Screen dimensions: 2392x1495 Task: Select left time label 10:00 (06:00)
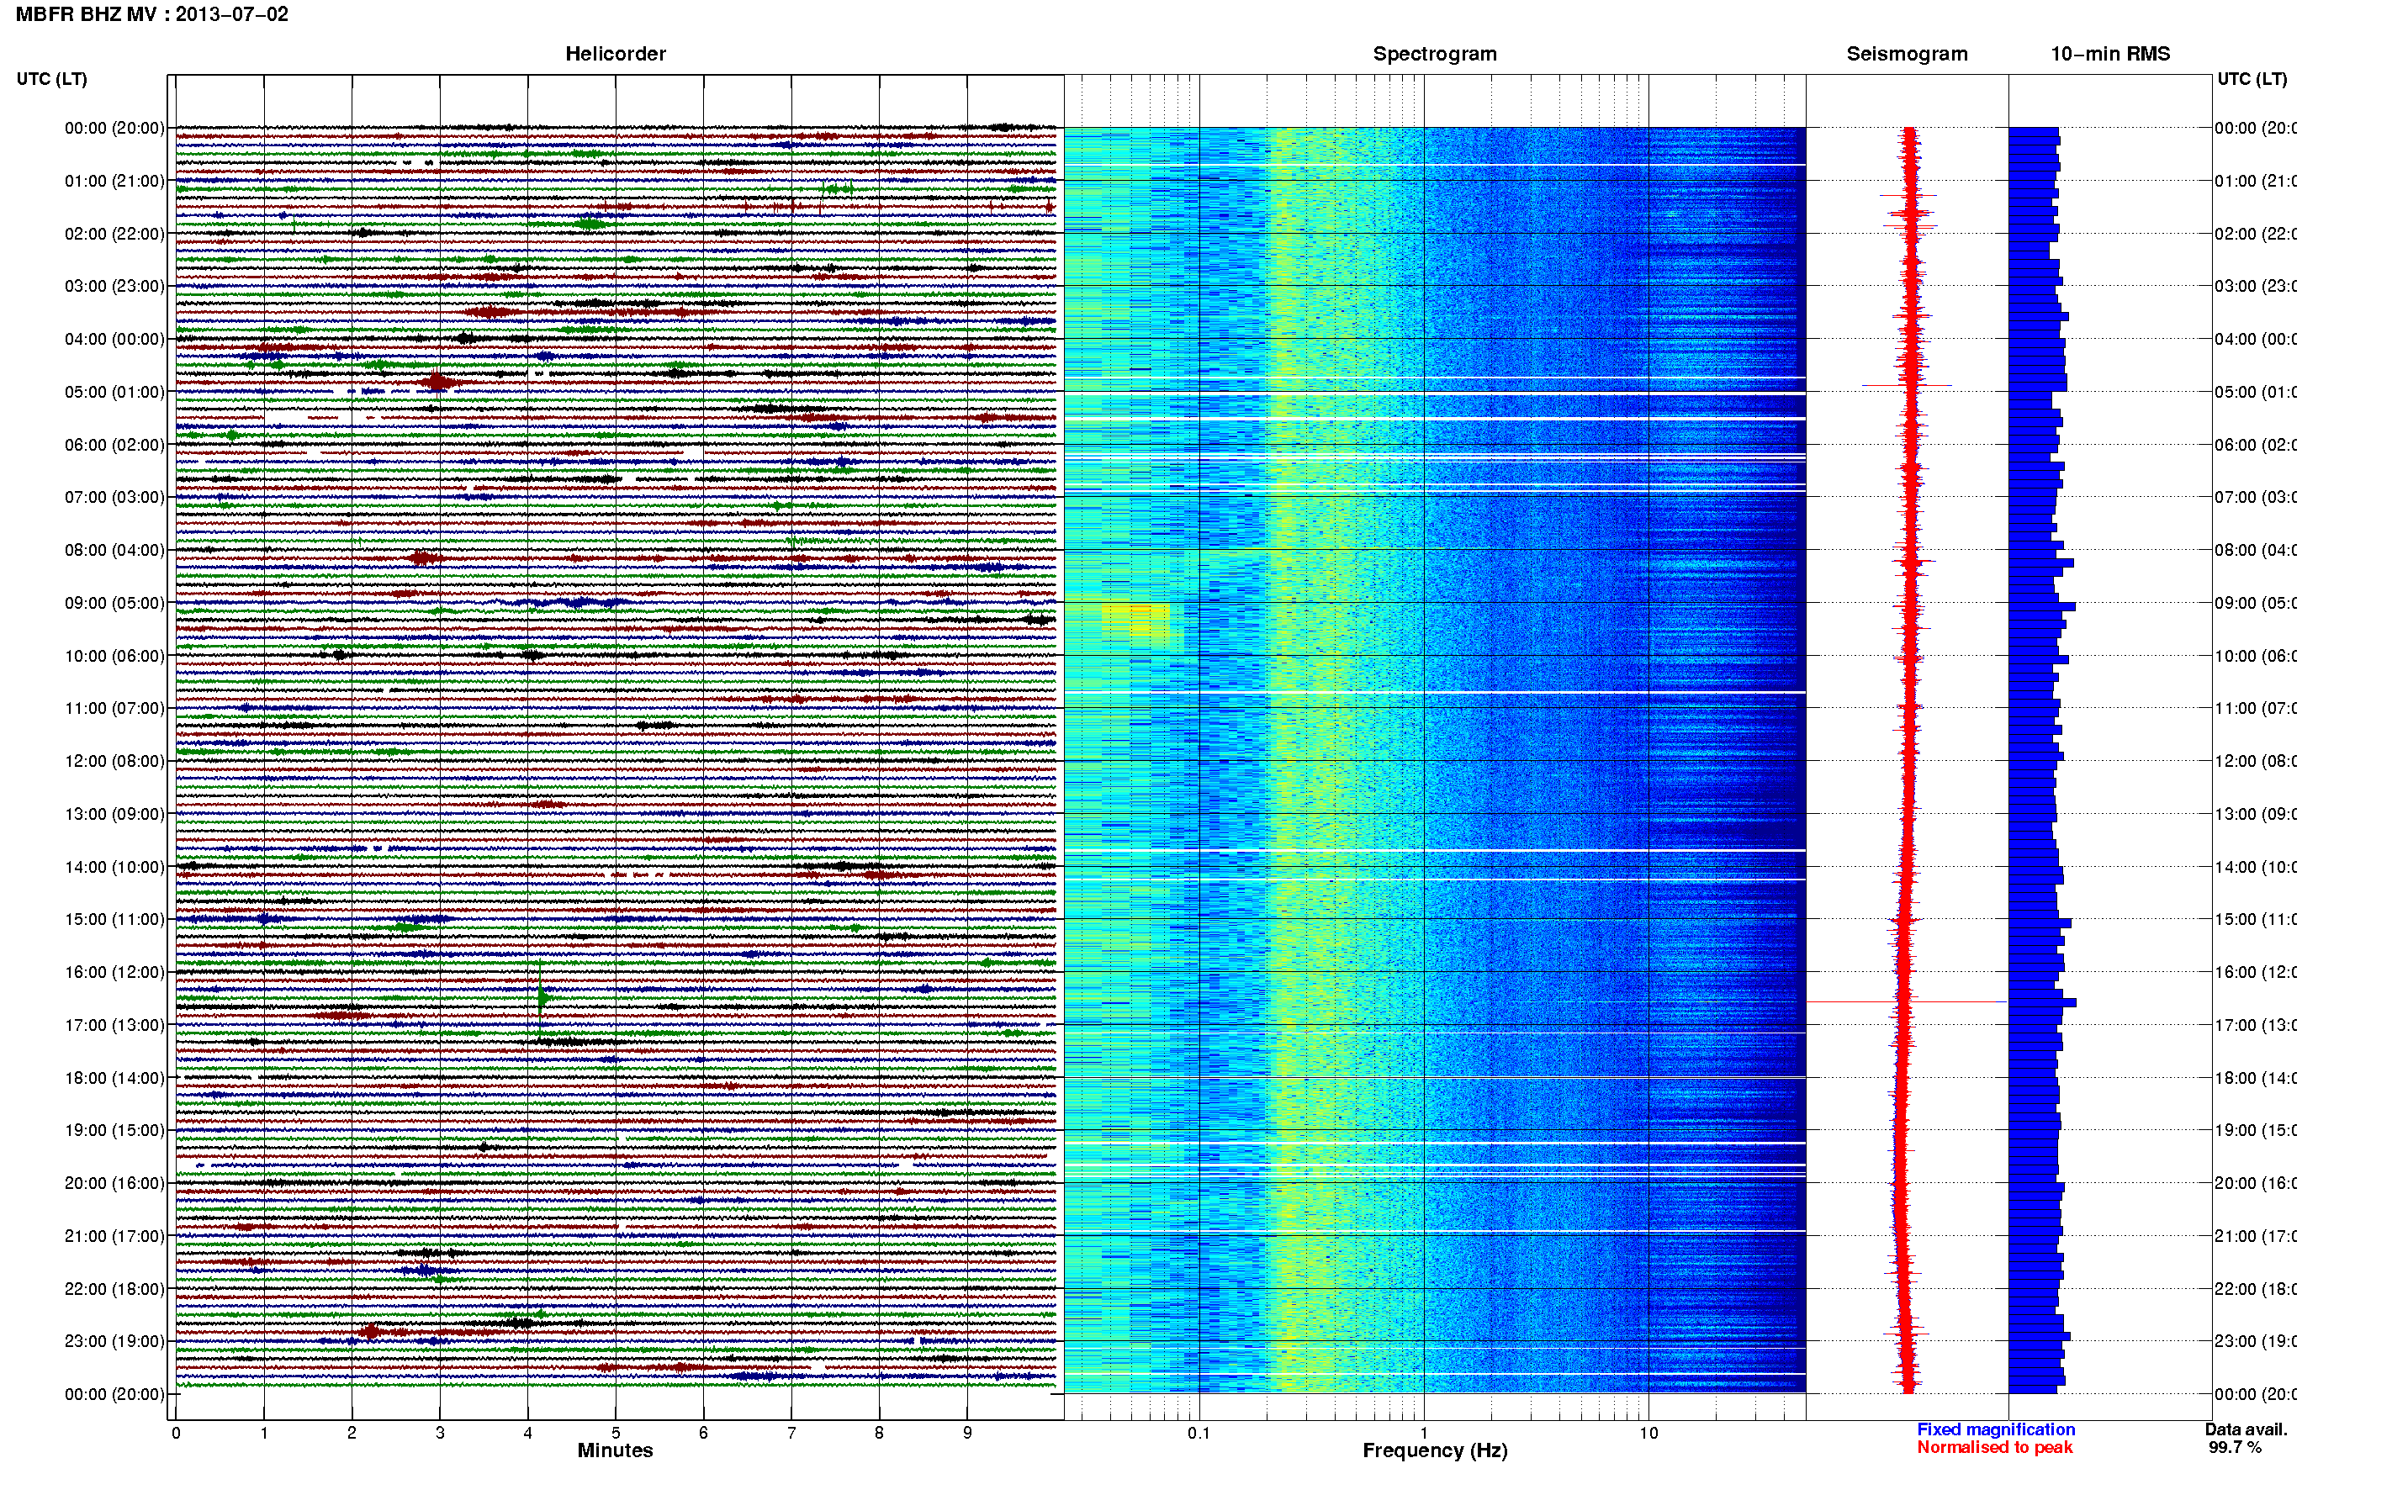tap(114, 656)
